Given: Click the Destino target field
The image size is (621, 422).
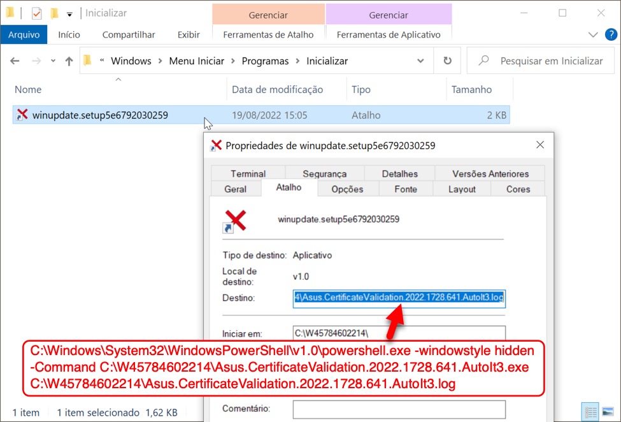Looking at the screenshot, I should pyautogui.click(x=399, y=297).
